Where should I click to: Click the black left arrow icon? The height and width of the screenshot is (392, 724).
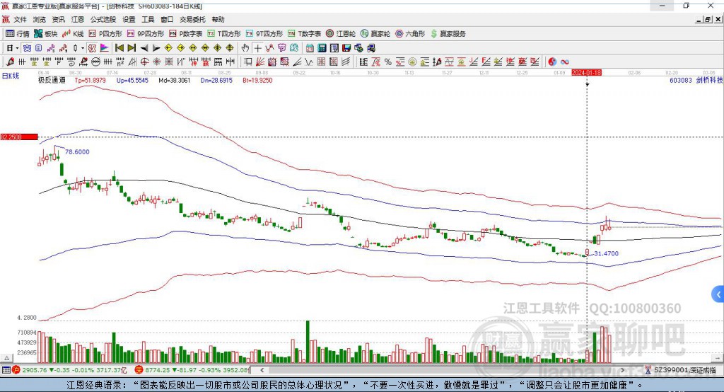click(x=144, y=48)
